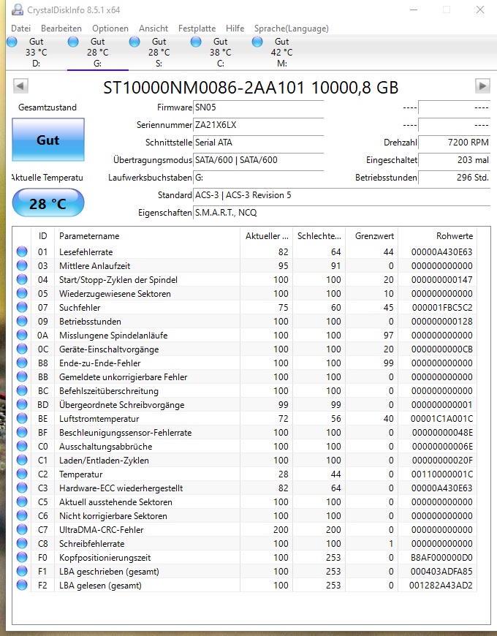Screen dimensions: 497x636
Task: Click status icon for Kopfpositionierungszeit row
Action: tap(22, 557)
